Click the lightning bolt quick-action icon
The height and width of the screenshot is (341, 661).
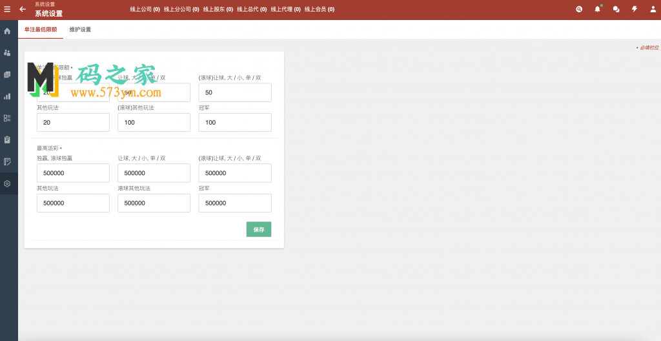(634, 9)
